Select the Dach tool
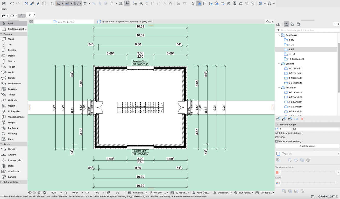Viewport: 340px width, 199px height. click(13, 72)
